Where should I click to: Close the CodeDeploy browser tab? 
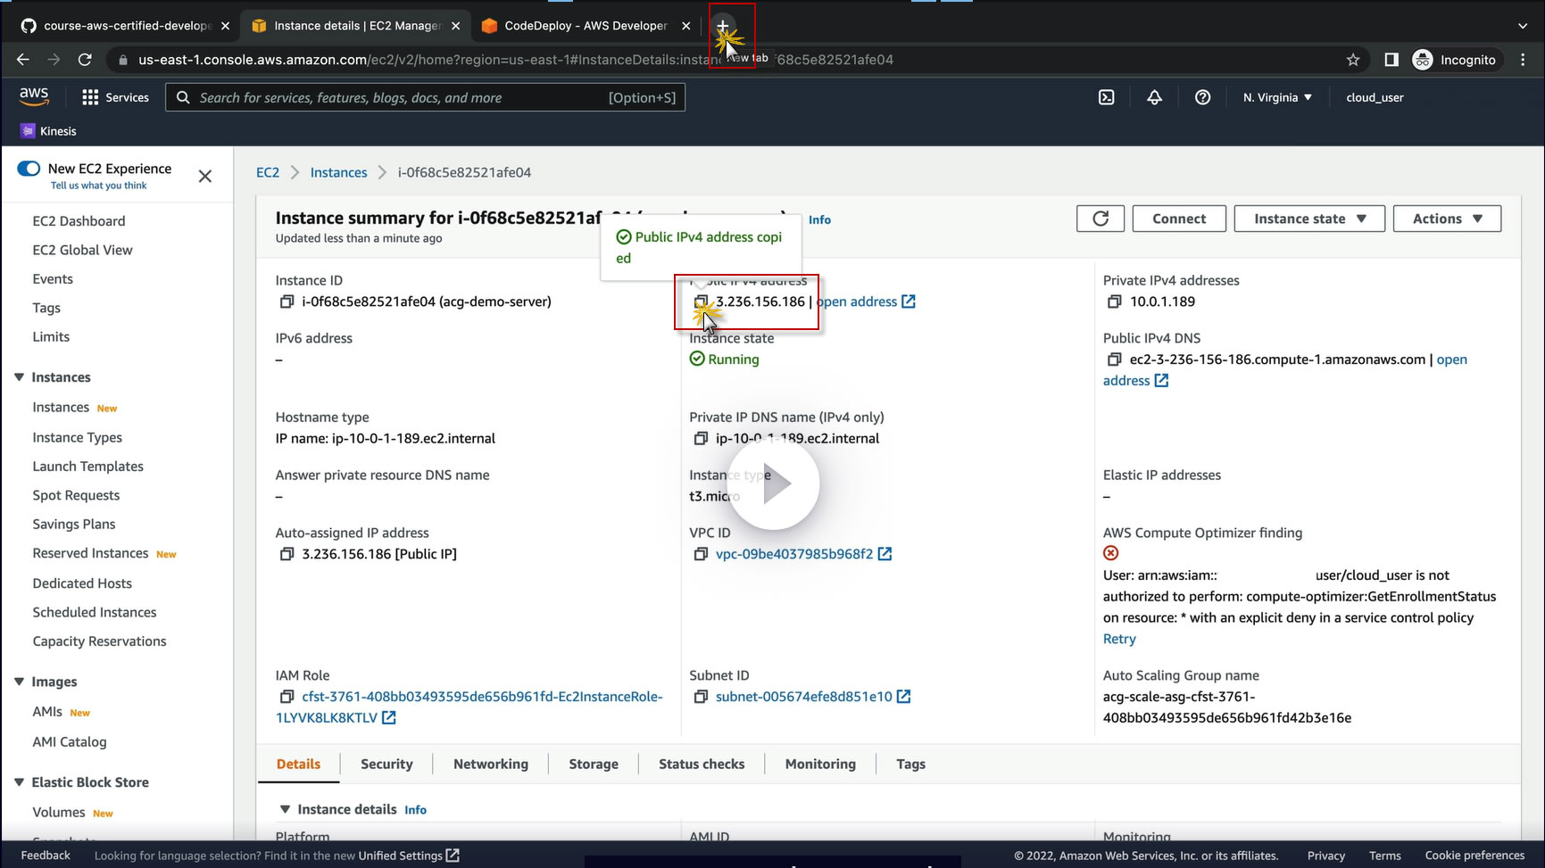pos(685,26)
